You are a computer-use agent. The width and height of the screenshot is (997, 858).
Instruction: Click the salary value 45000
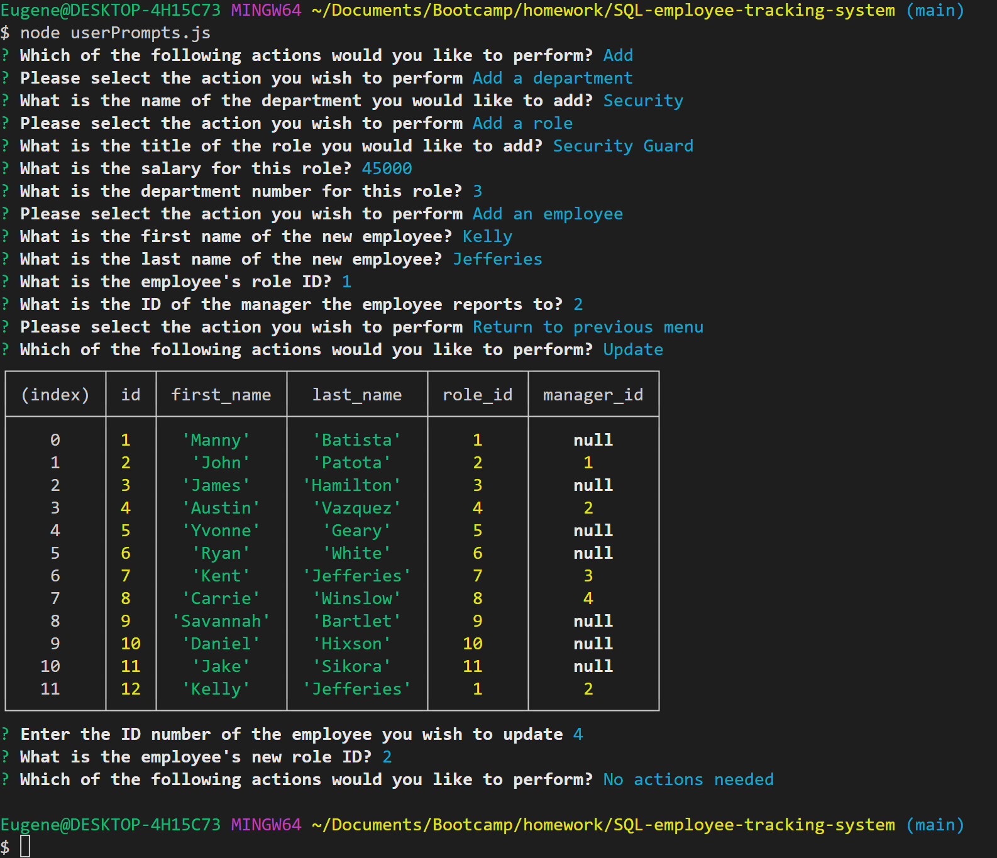387,168
